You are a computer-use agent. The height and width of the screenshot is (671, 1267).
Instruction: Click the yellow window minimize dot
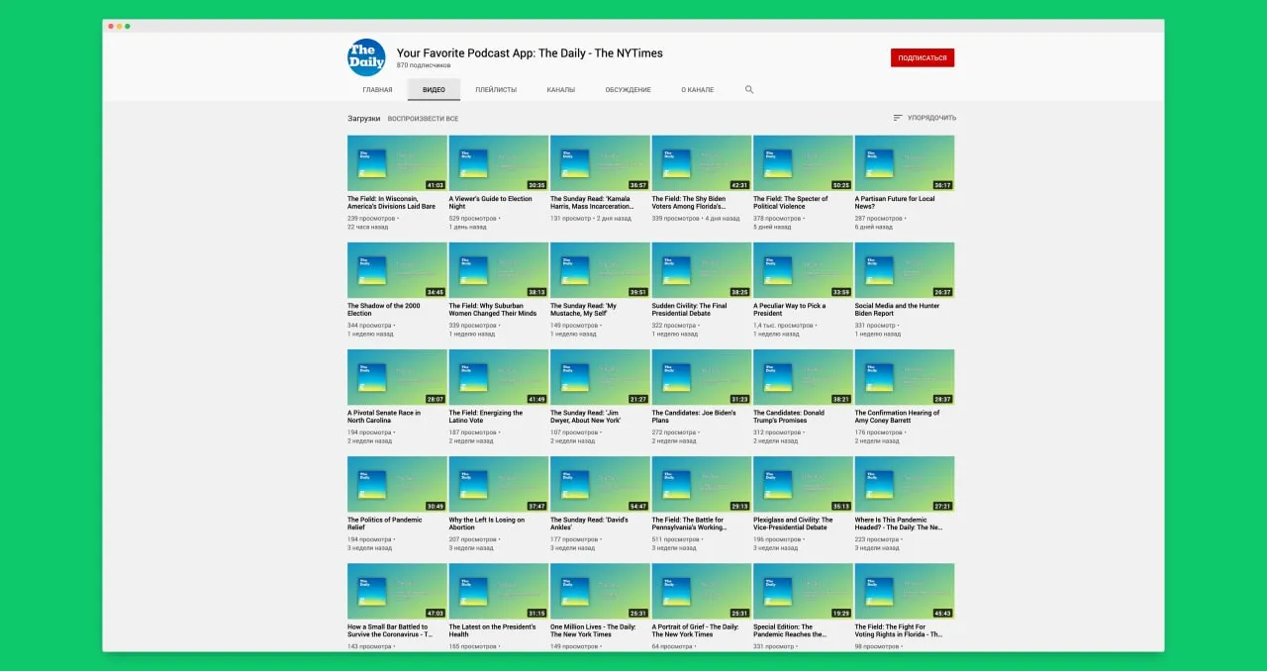click(120, 26)
